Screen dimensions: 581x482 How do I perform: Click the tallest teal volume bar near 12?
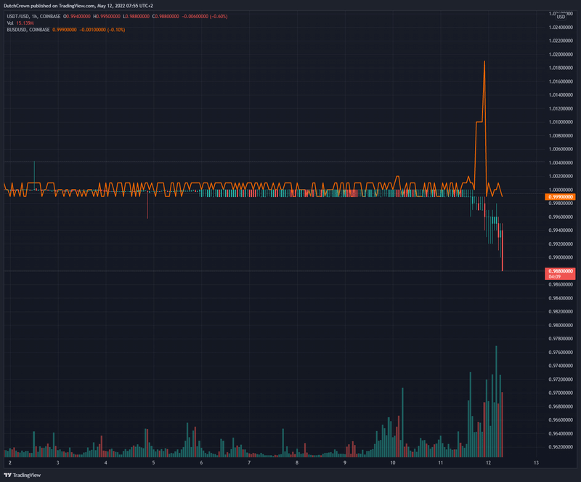tap(496, 401)
